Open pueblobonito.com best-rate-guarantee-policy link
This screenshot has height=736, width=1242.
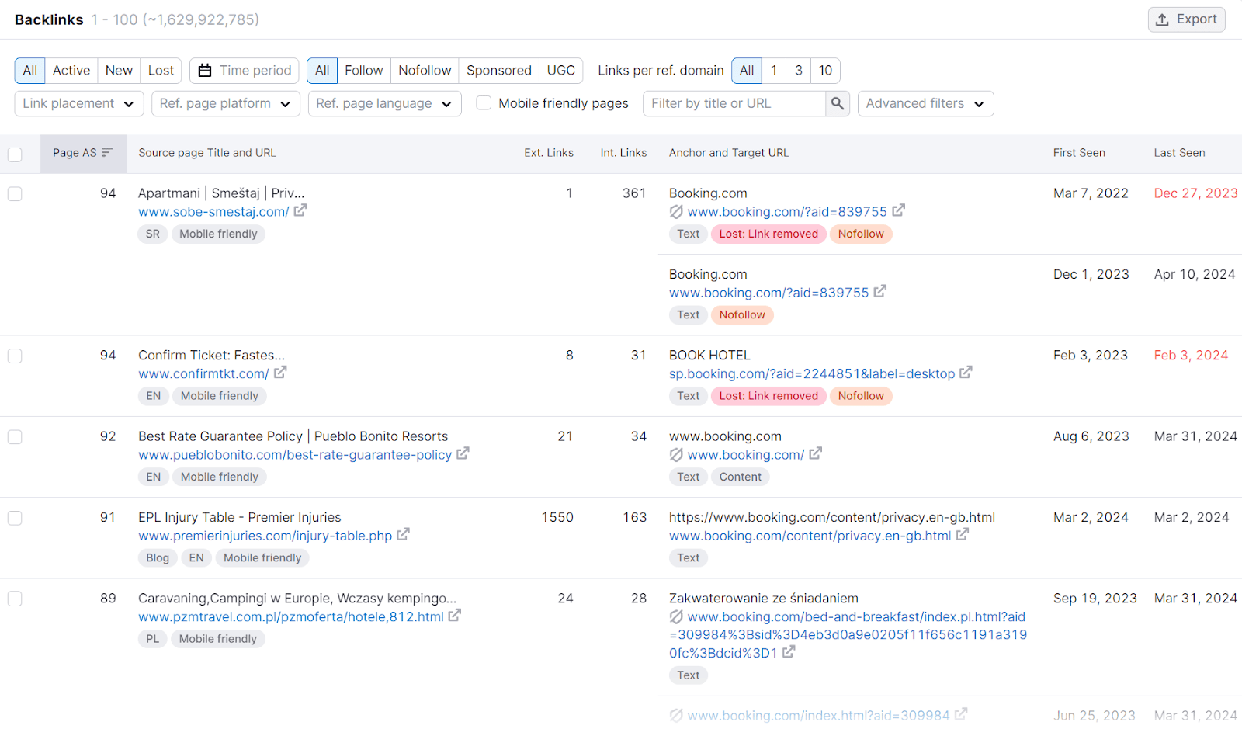click(295, 454)
